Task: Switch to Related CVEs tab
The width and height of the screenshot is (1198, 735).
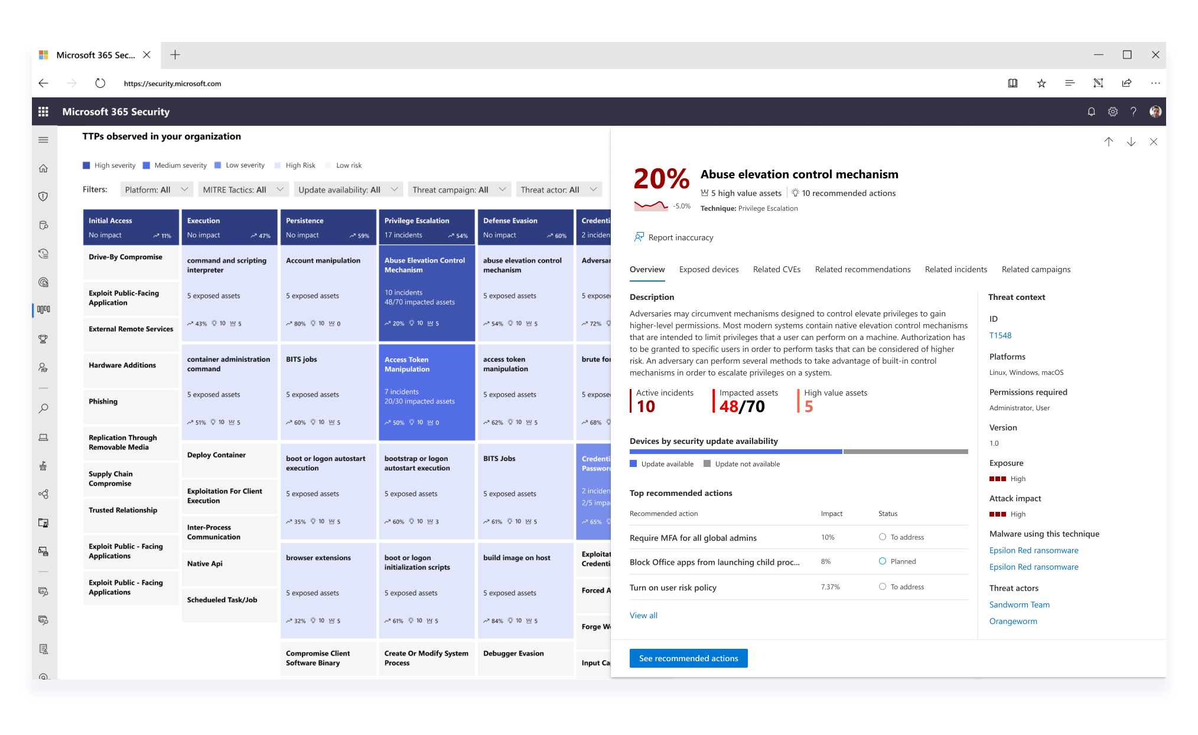Action: click(777, 269)
